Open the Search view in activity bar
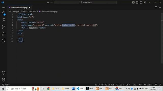This screenshot has width=163, height=91. (3, 20)
